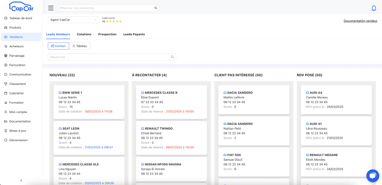Switch to Kanban view
The width and height of the screenshot is (382, 185).
click(58, 46)
